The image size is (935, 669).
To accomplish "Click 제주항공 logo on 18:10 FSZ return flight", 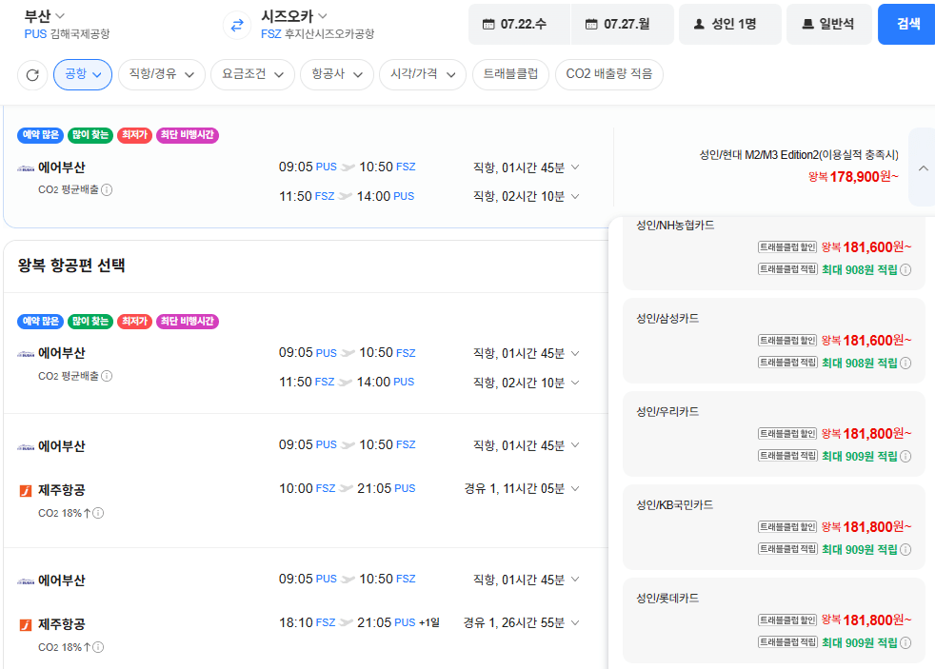I will (x=26, y=625).
